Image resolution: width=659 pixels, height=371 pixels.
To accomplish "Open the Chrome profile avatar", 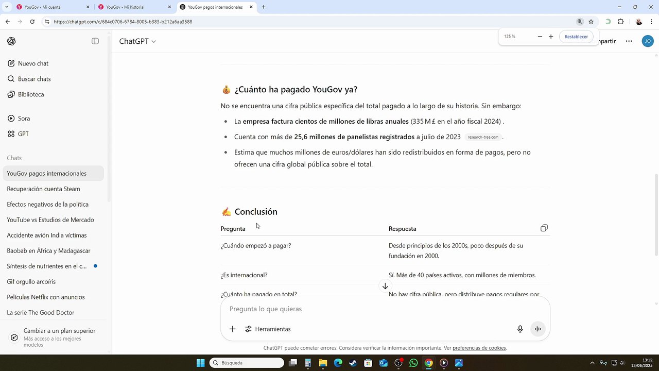I will click(639, 22).
